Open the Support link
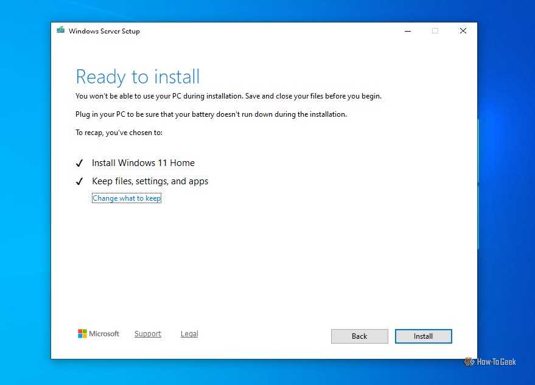Image resolution: width=535 pixels, height=385 pixels. pos(147,333)
